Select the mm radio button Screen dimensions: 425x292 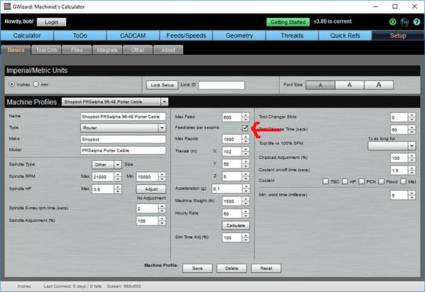36,84
